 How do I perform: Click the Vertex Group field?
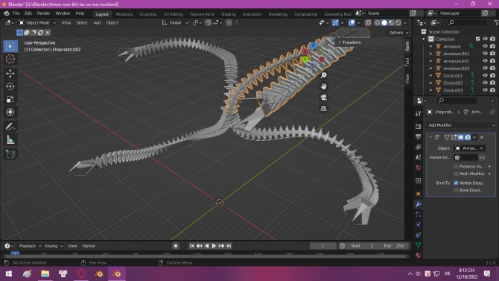pyautogui.click(x=466, y=157)
